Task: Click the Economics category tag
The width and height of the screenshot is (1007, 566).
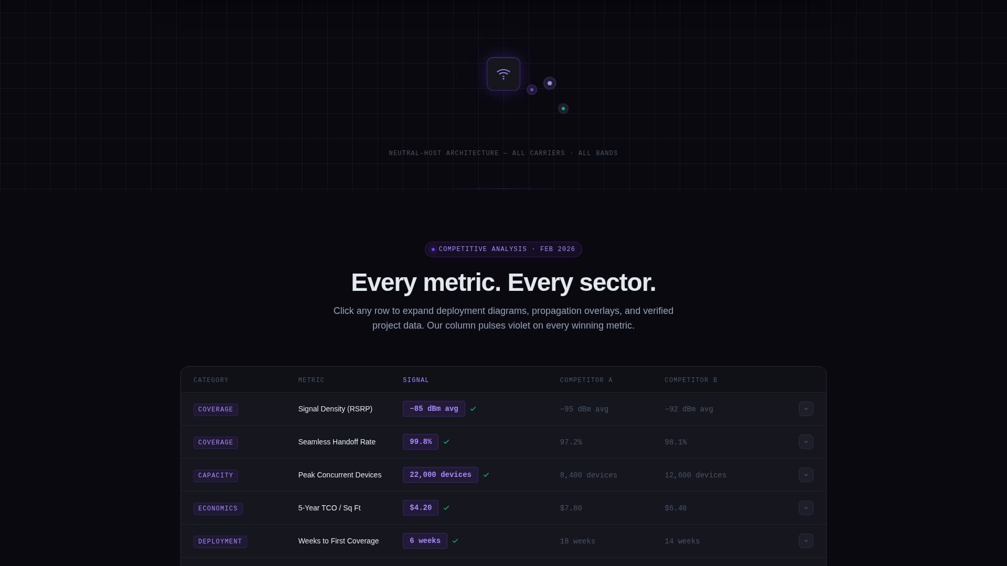Action: pyautogui.click(x=218, y=508)
